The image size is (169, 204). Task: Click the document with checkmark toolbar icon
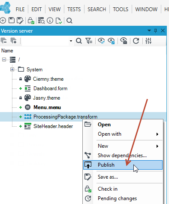point(59,21)
